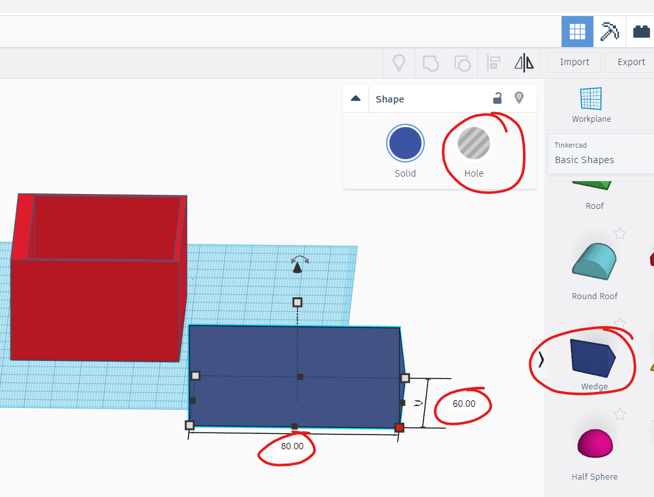Favorite the Half Sphere star
The image size is (654, 497).
[620, 414]
